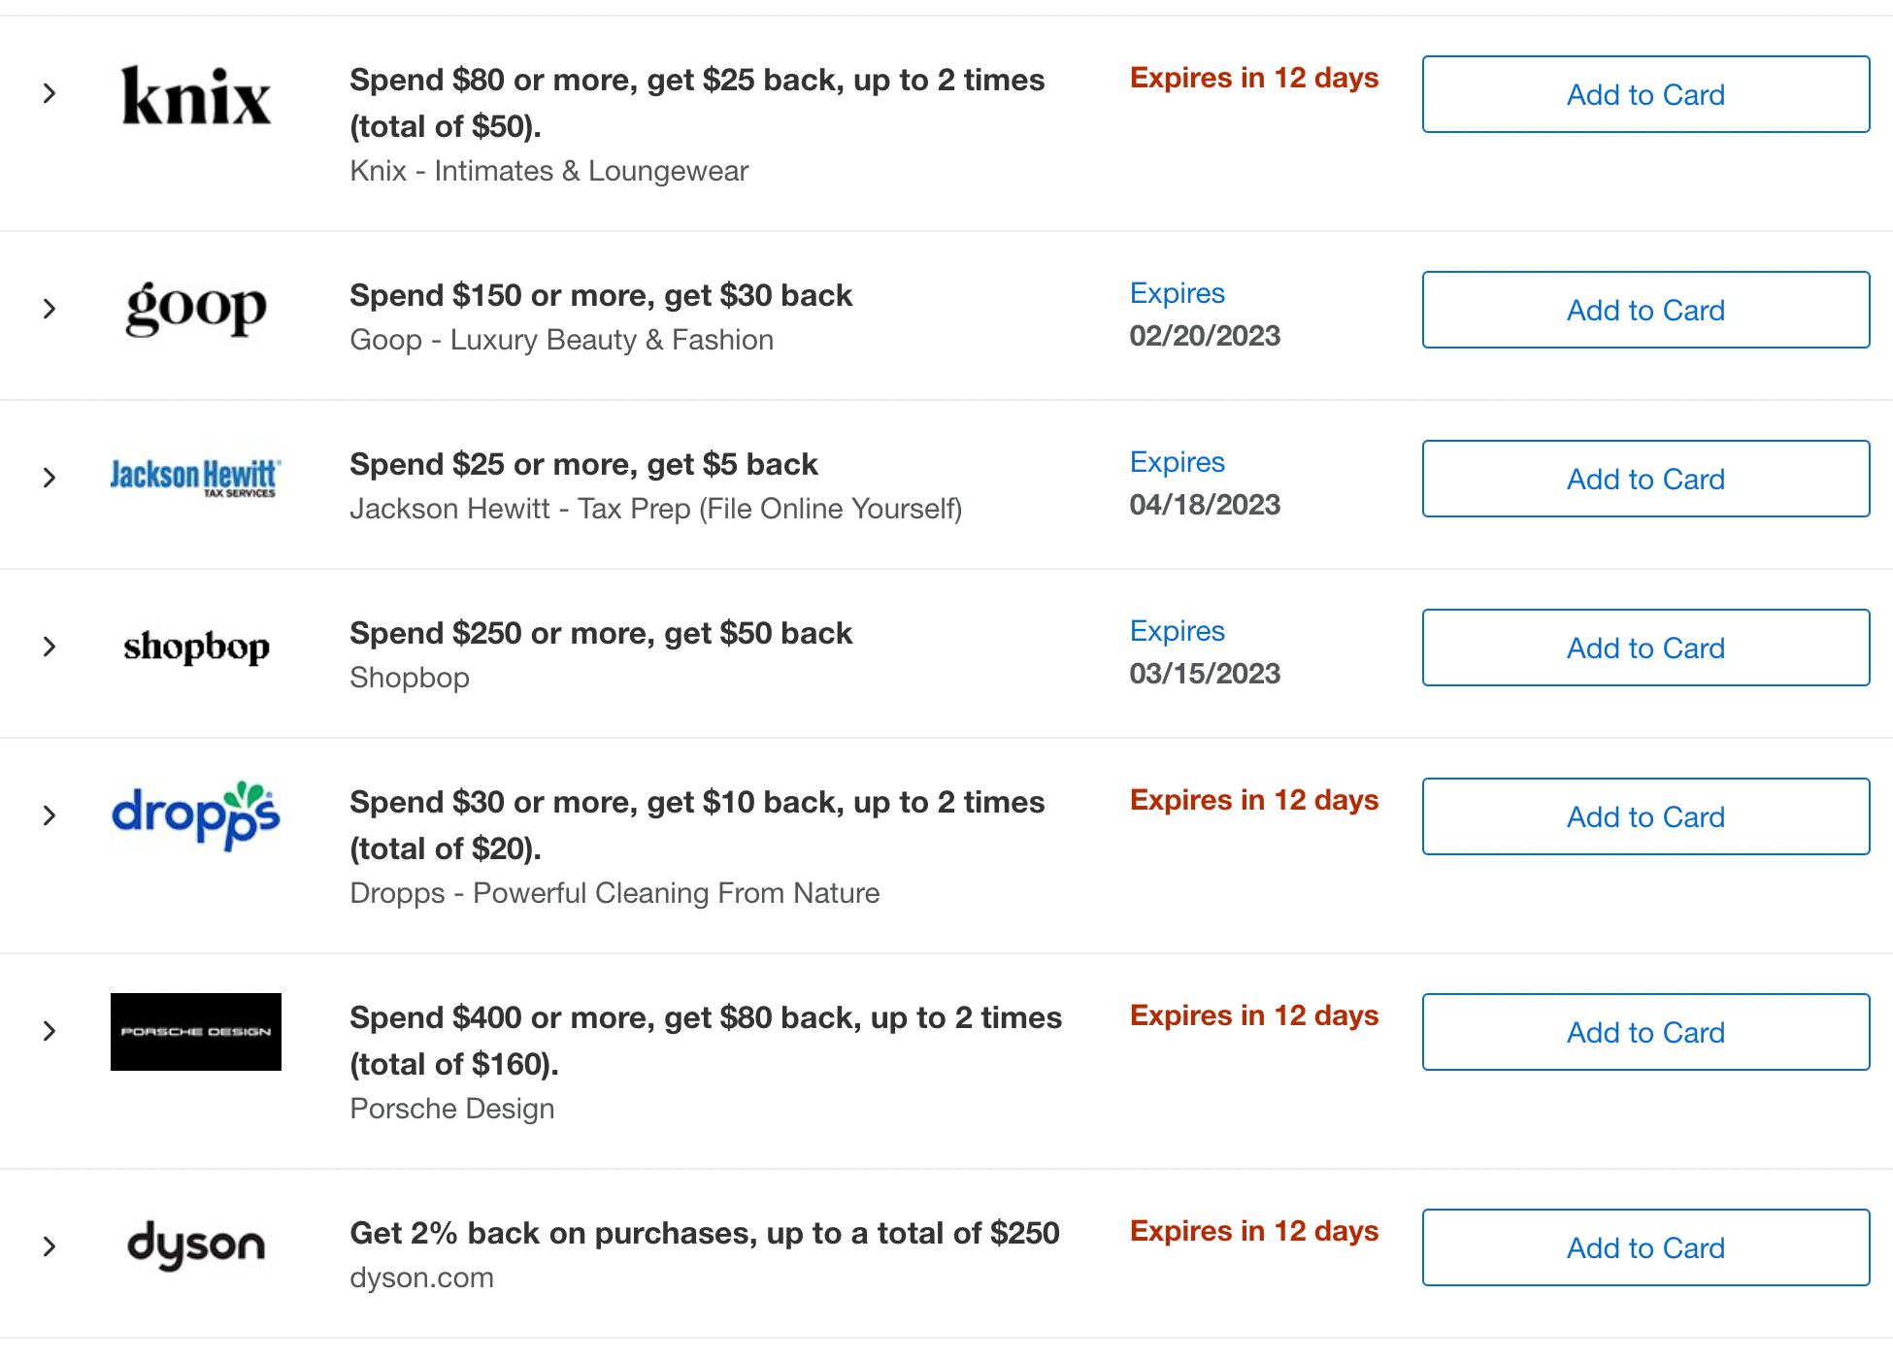Add the Goop offer to card
The image size is (1893, 1362).
(x=1645, y=310)
